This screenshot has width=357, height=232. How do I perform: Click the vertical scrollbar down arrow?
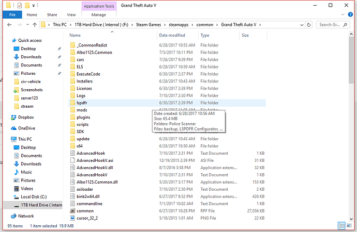[351, 219]
